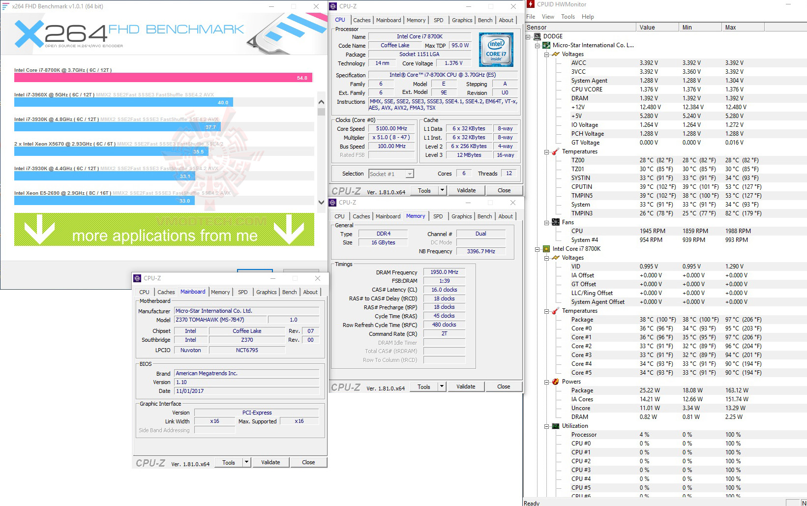
Task: Click the Sensor column header in HWMonitor
Action: [580, 28]
